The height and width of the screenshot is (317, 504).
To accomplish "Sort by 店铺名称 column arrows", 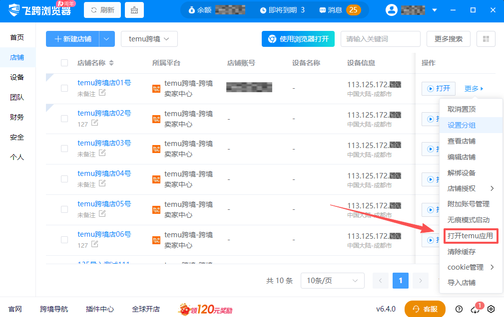I will click(111, 63).
